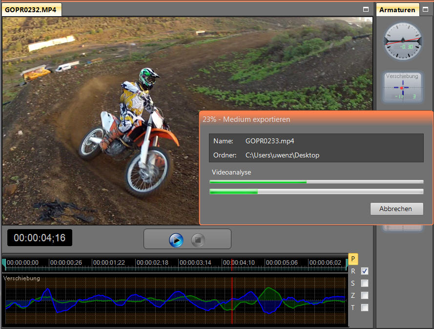The width and height of the screenshot is (434, 329).
Task: Uncheck the R checkbox
Action: pos(365,271)
